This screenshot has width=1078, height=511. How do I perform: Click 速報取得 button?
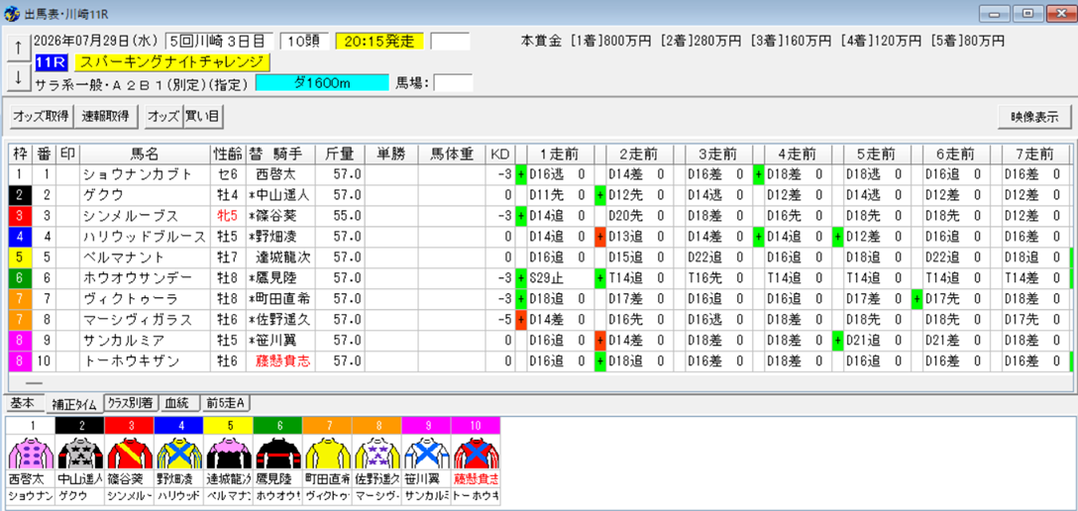[x=107, y=117]
